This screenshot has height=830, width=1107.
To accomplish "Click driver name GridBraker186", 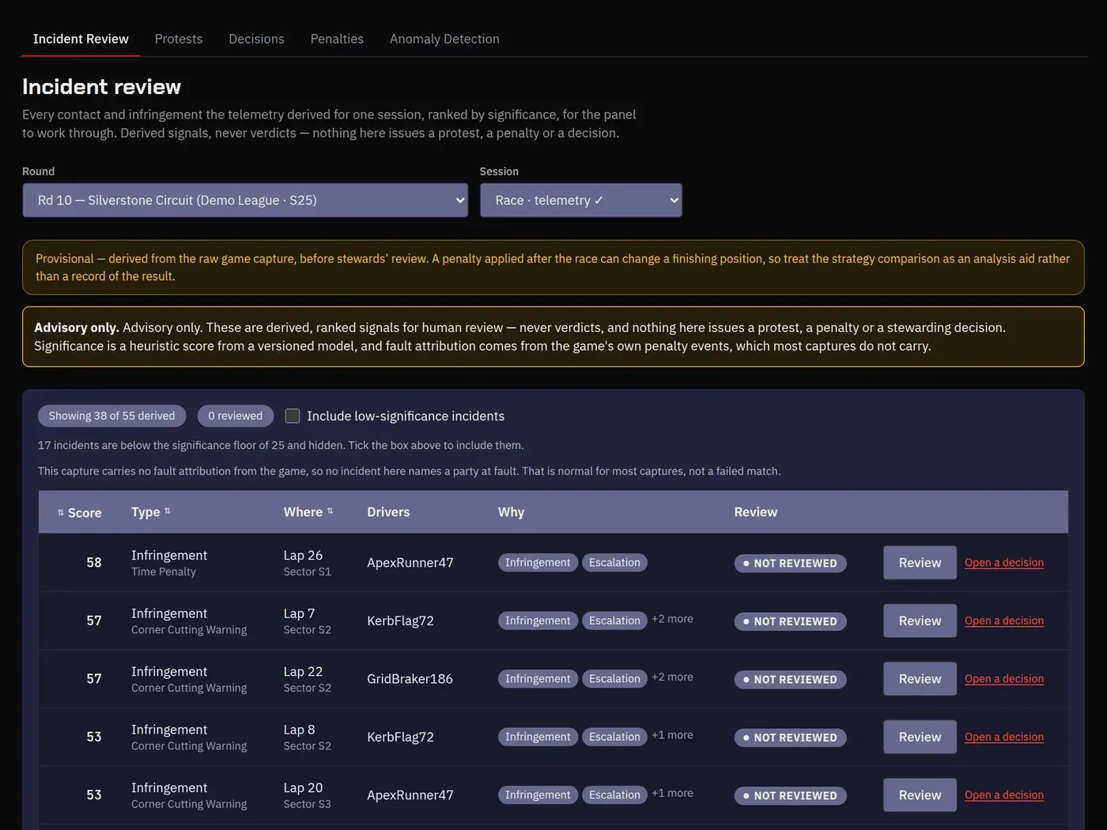I will coord(410,679).
